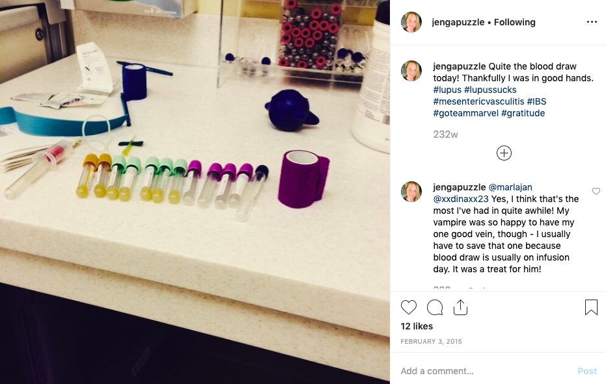Image resolution: width=606 pixels, height=384 pixels.
Task: Open the #lupussucks hashtag
Action: coord(490,90)
